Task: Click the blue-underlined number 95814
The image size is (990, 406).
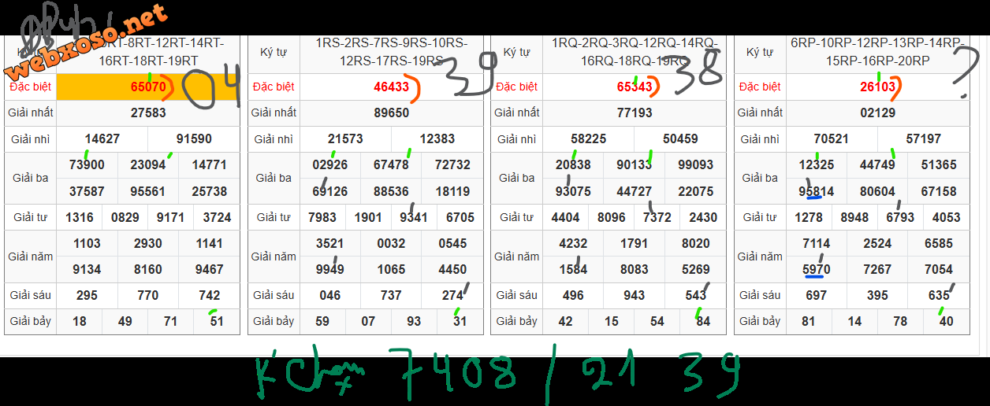Action: point(816,191)
